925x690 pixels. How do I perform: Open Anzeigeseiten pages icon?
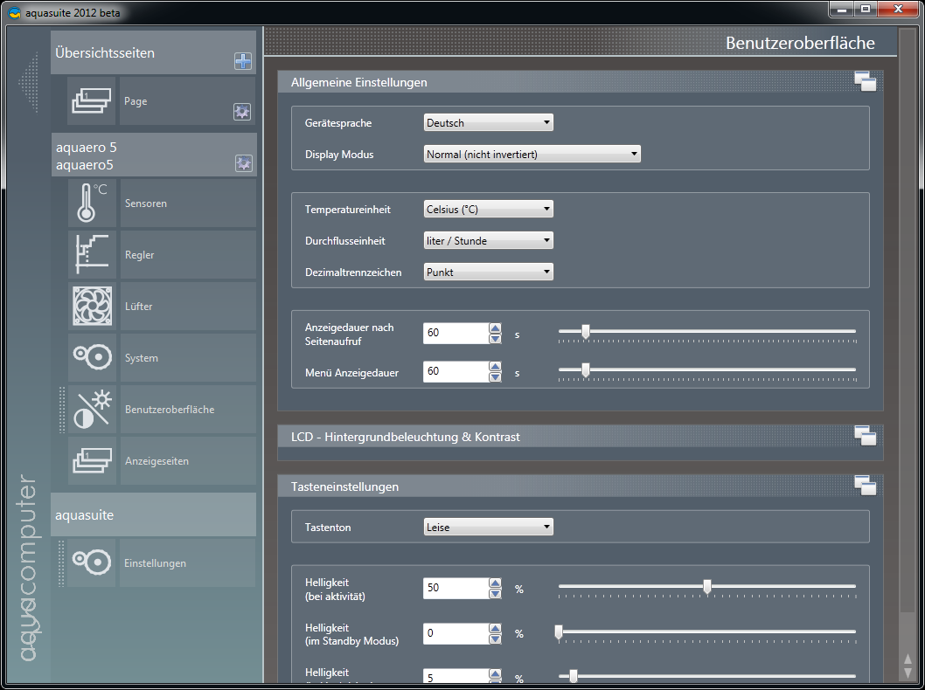point(92,461)
